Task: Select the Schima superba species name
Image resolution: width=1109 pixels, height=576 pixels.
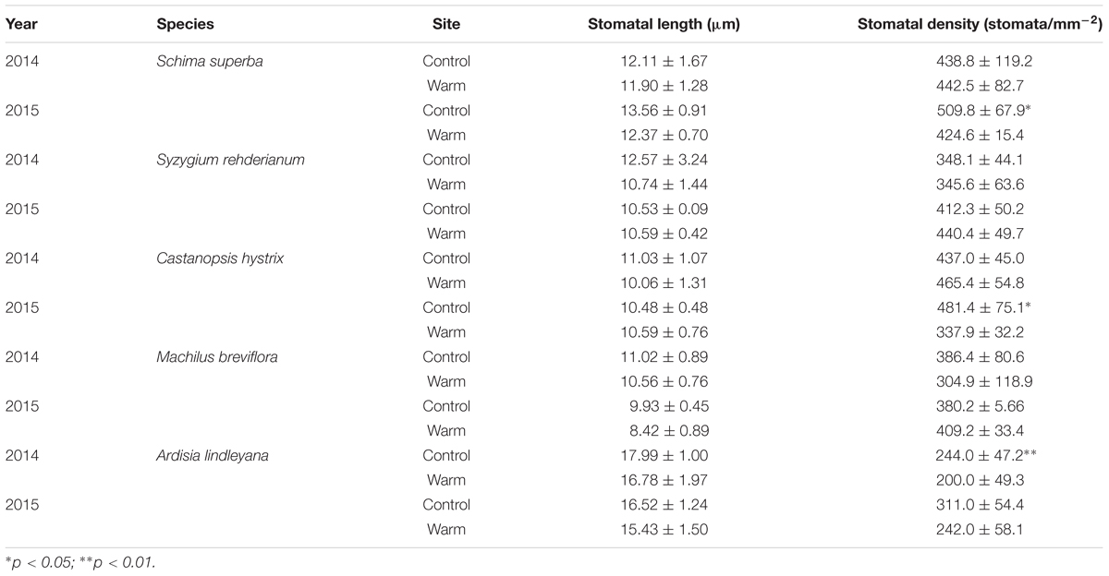Action: pyautogui.click(x=201, y=61)
